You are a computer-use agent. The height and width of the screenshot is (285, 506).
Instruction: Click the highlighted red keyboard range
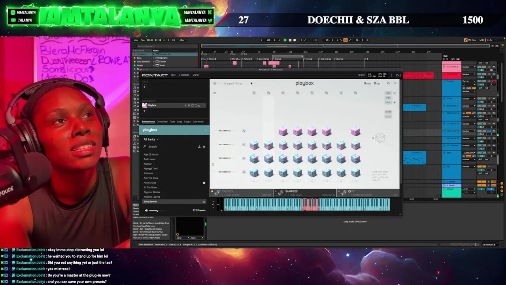coord(310,204)
